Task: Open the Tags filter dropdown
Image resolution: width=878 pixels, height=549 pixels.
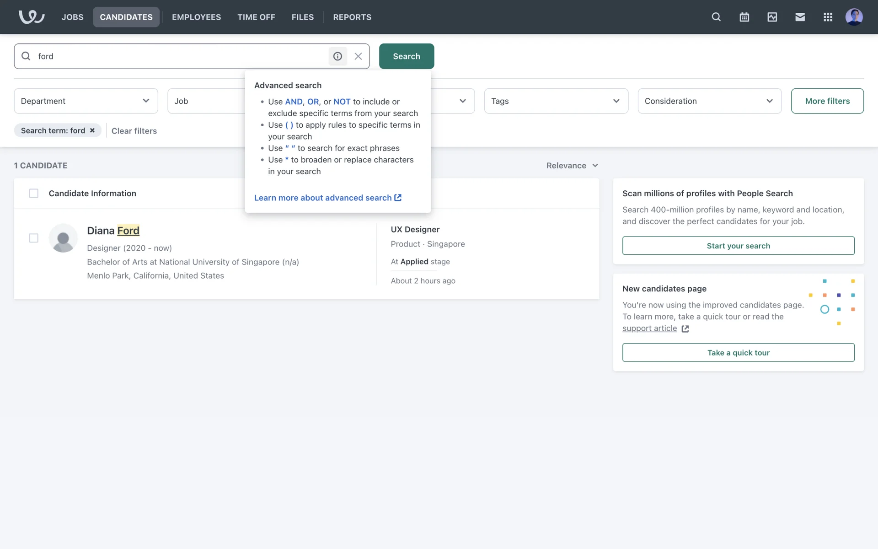Action: [x=556, y=101]
